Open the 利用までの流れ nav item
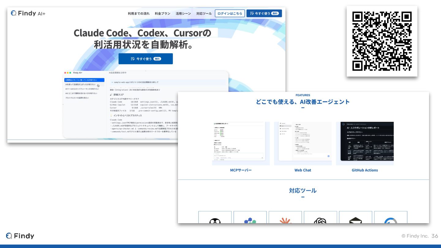The image size is (441, 248). coord(139,13)
